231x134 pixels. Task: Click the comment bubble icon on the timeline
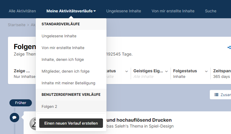[x=14, y=118]
